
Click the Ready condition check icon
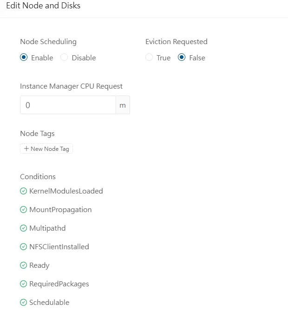(23, 265)
